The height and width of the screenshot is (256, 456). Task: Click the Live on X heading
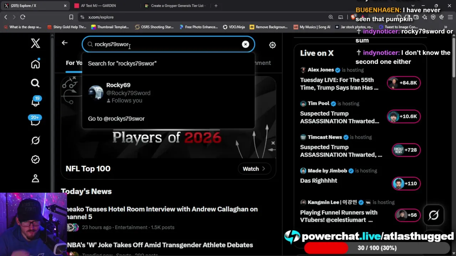(317, 53)
